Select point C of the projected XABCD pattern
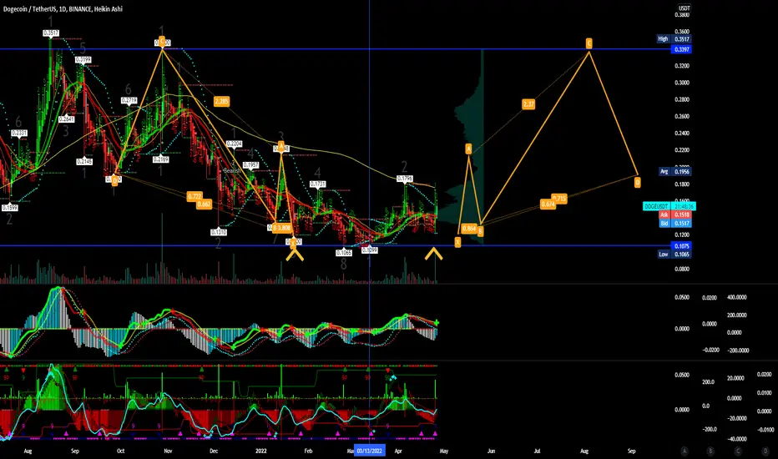Screen dimensions: 778x459 click(x=589, y=43)
